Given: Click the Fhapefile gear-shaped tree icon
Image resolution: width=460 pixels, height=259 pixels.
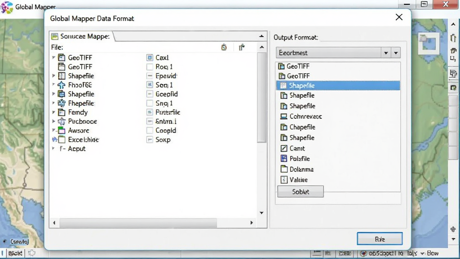Looking at the screenshot, I should coord(61,103).
